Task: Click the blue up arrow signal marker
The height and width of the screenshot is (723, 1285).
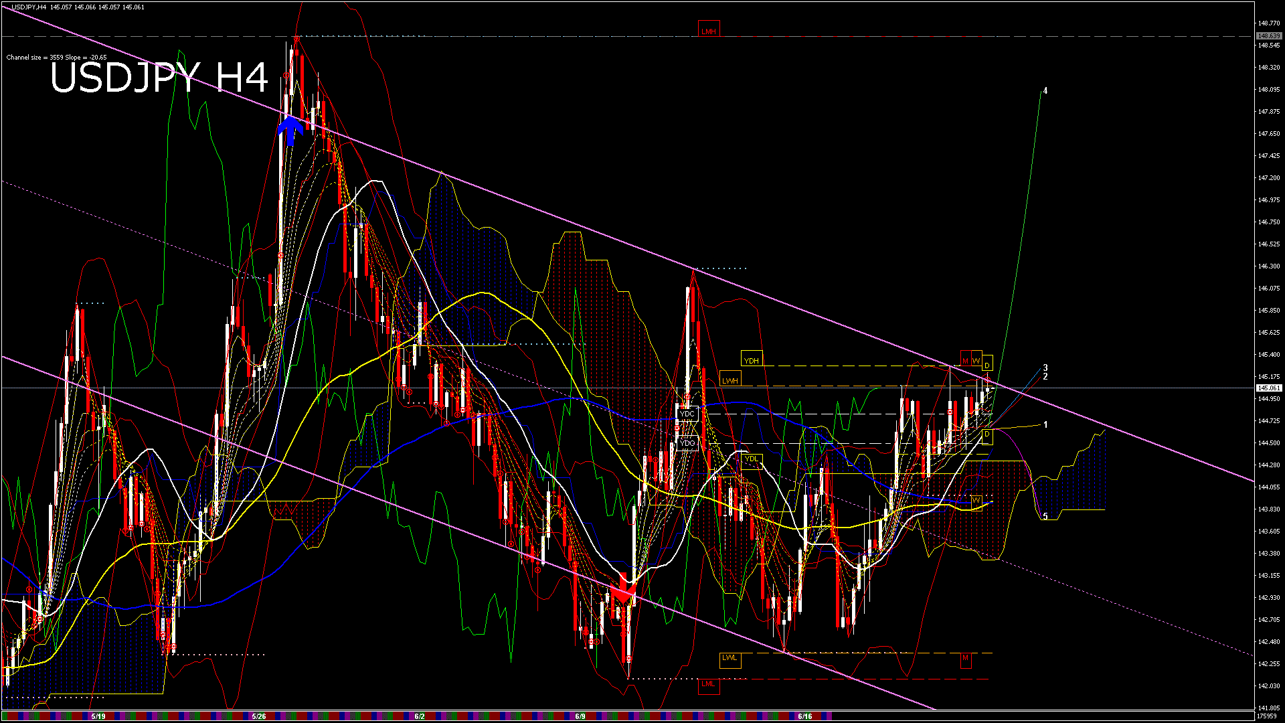Action: pos(290,130)
